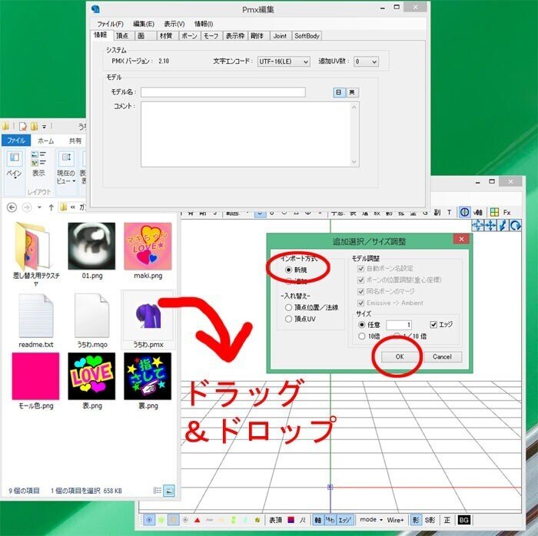Click OK in the size adjustment dialog
538x536 pixels.
[x=400, y=357]
